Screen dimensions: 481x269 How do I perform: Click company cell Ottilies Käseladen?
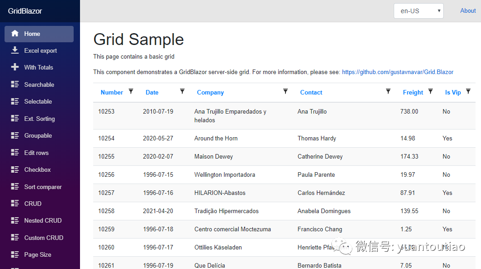218,247
